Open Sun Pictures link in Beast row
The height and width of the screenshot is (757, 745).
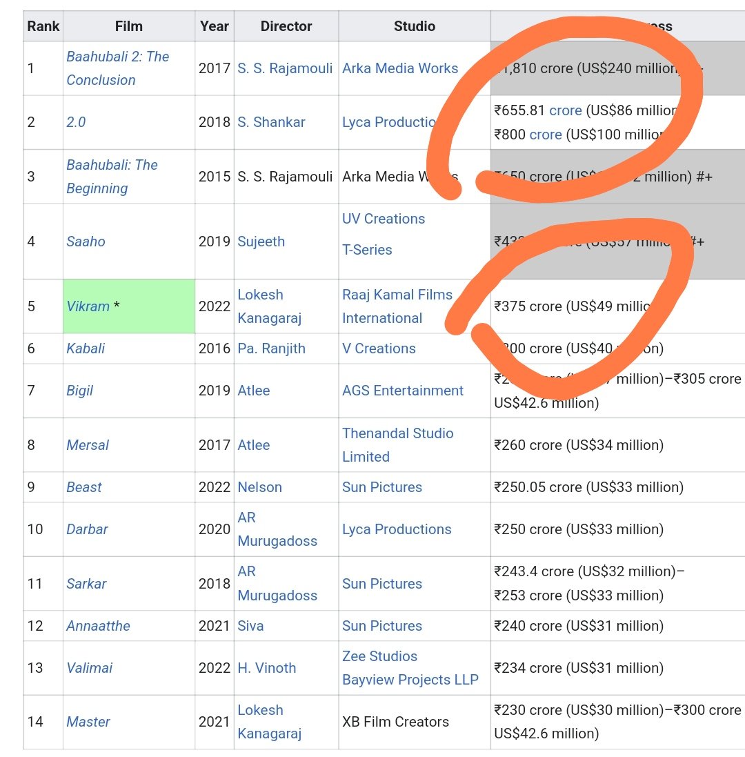(x=382, y=486)
